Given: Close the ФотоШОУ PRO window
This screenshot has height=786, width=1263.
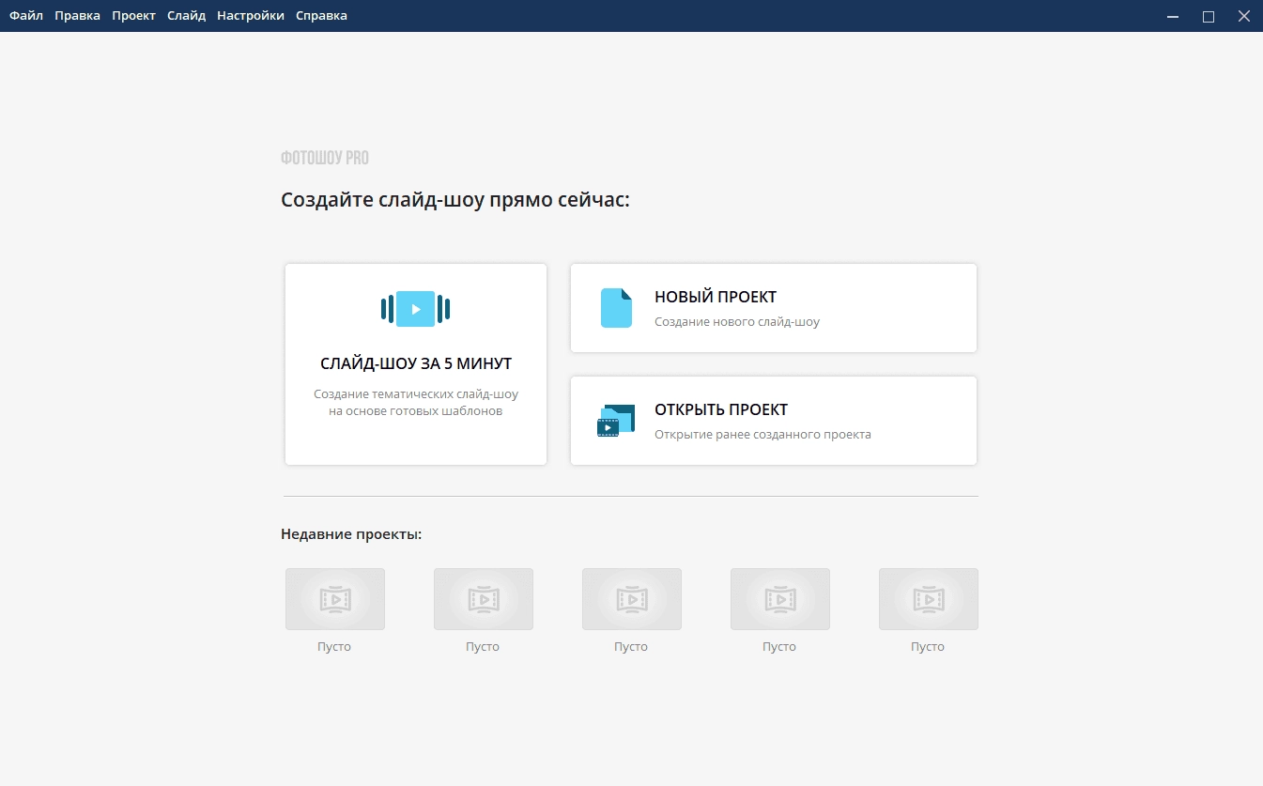Looking at the screenshot, I should pyautogui.click(x=1244, y=16).
